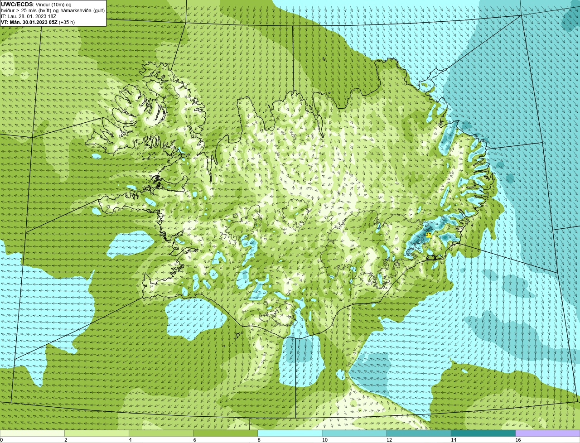
Task: Select the 8–10 m/s light cyan swatch
Action: coord(290,433)
